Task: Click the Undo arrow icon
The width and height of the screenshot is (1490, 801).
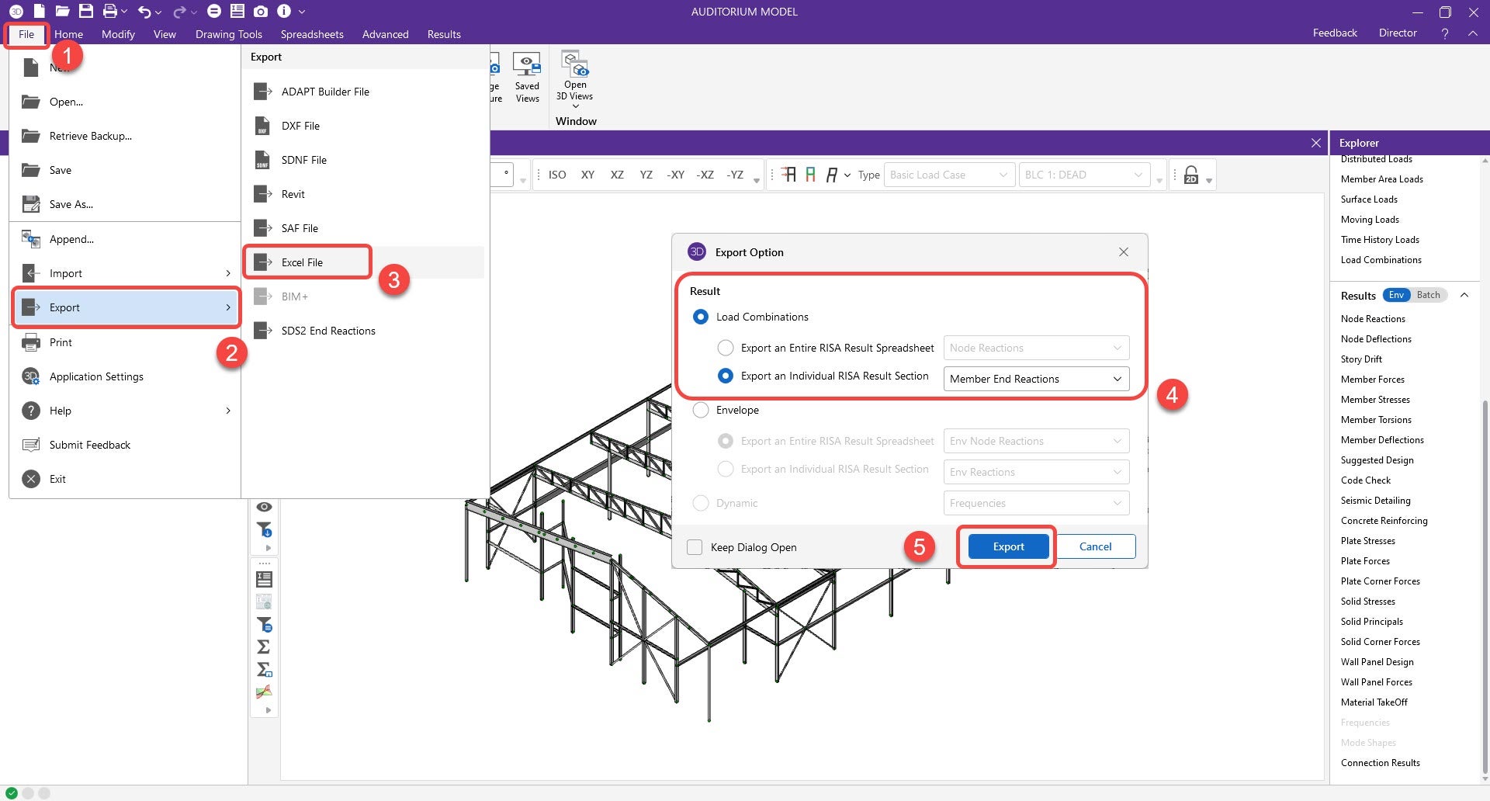Action: 144,12
